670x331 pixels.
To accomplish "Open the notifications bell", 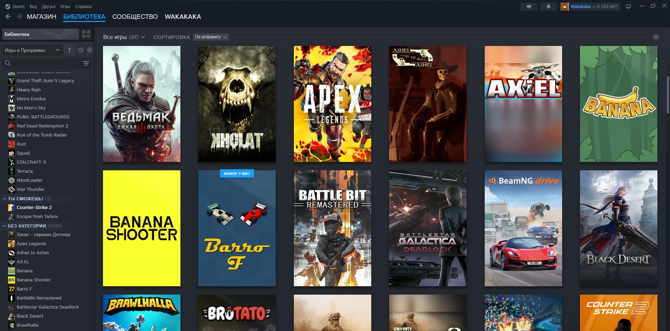I will (x=548, y=6).
